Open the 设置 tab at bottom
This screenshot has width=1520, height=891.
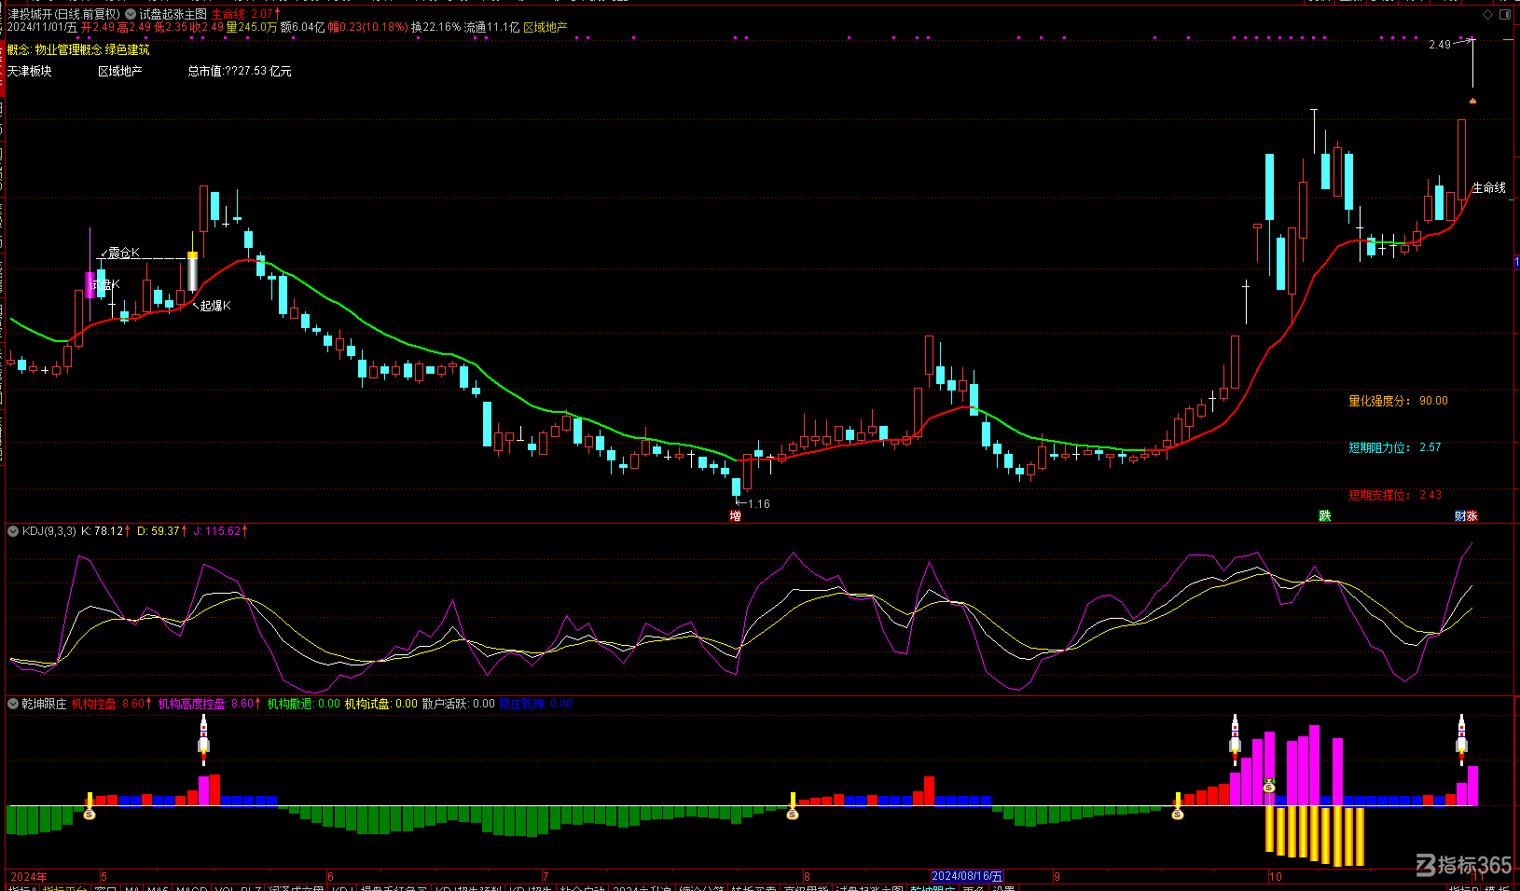[x=1003, y=889]
